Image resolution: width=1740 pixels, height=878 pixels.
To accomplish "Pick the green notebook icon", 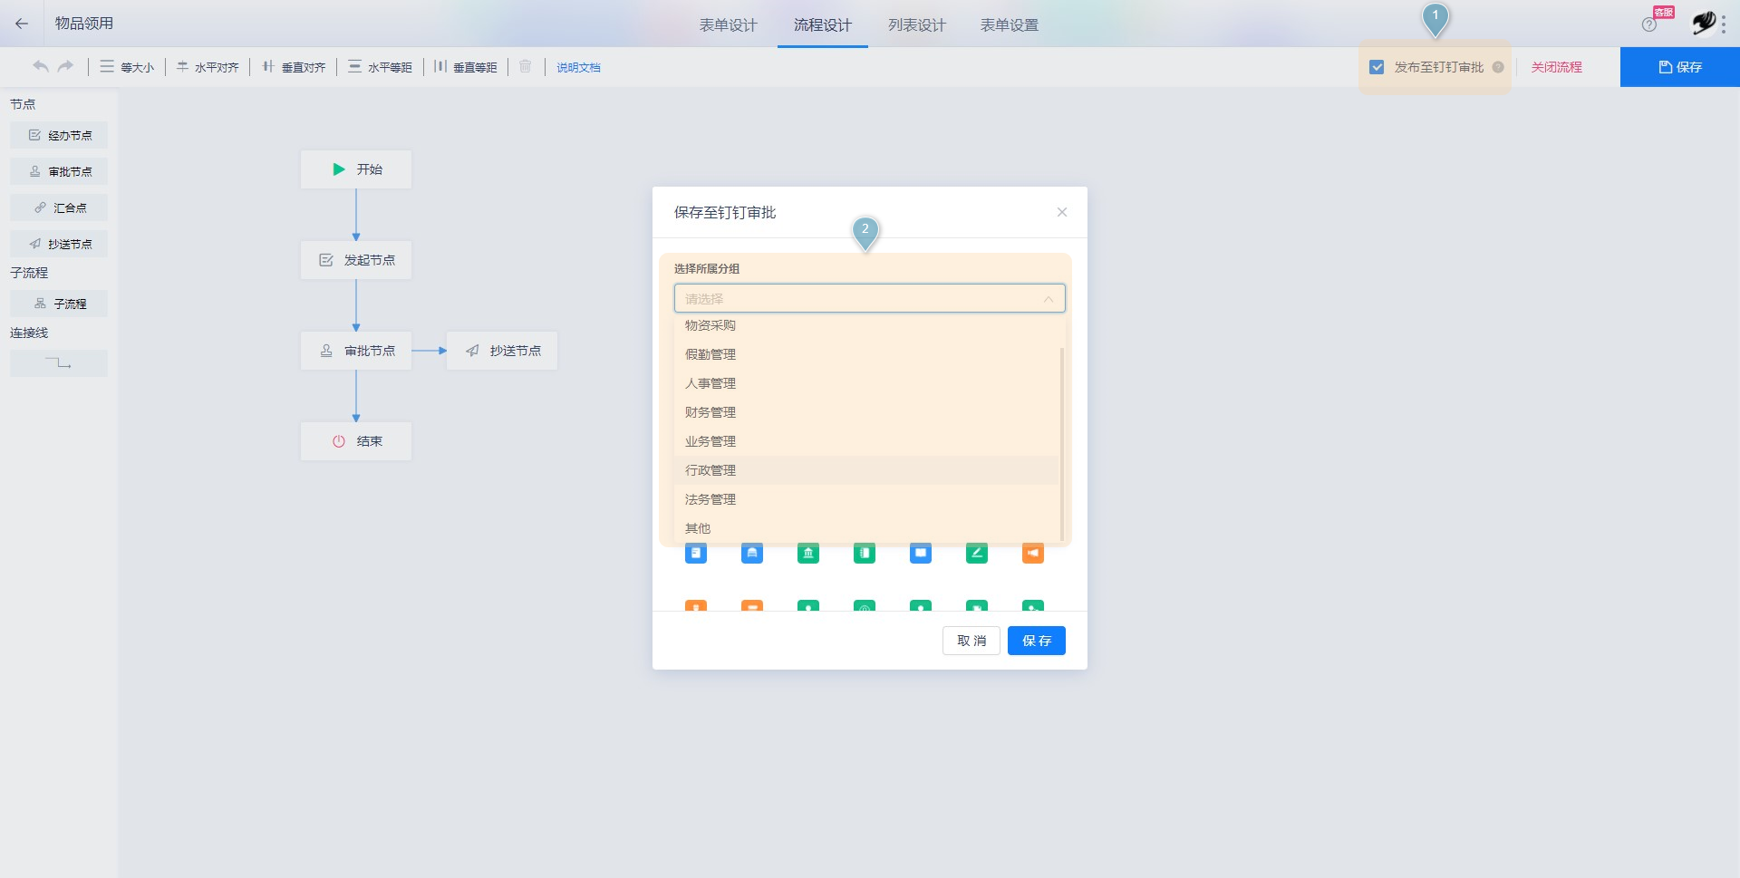I will [865, 553].
